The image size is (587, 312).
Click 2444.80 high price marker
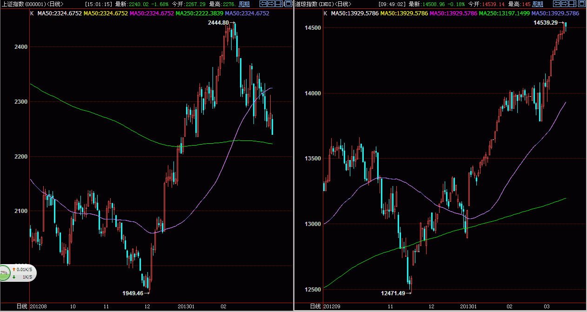click(219, 23)
